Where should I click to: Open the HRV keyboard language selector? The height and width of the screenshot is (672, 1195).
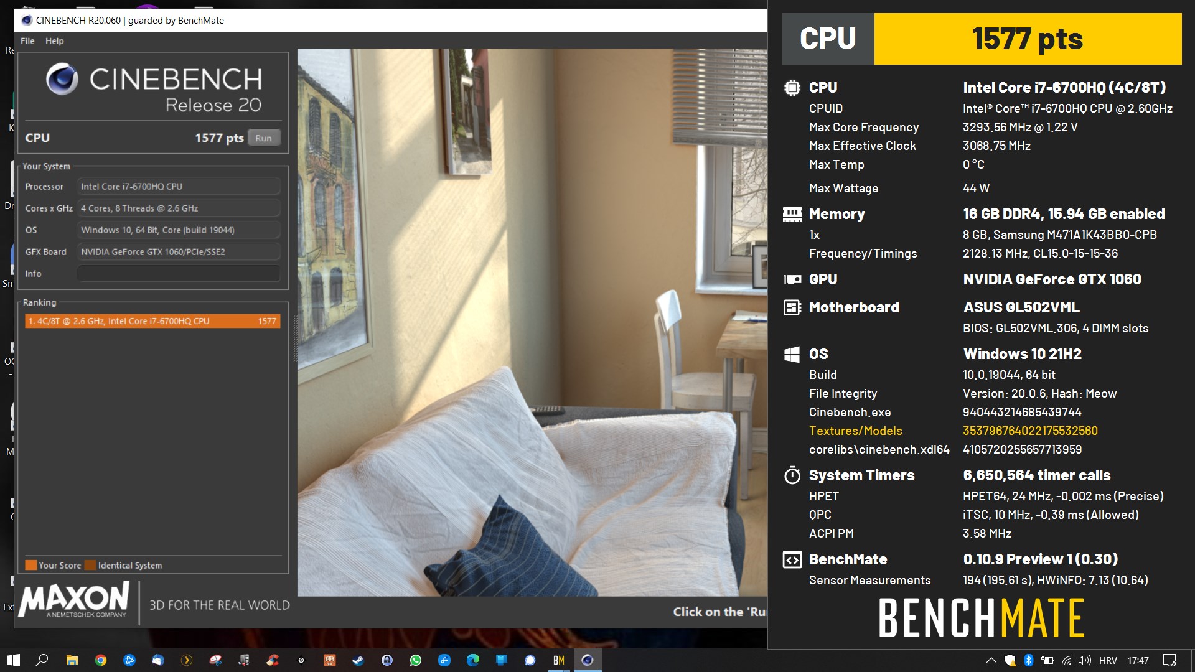pos(1108,660)
